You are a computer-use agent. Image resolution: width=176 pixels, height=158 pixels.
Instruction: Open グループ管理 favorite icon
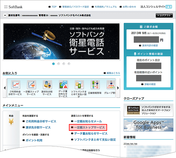pyautogui.click(x=111, y=85)
